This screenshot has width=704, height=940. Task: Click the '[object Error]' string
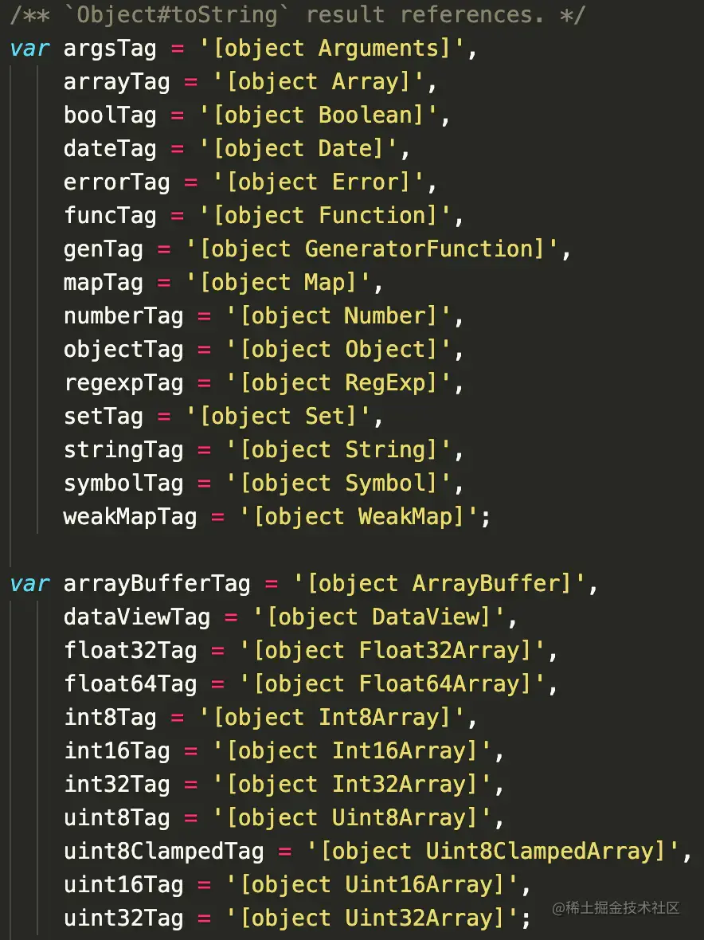[319, 182]
